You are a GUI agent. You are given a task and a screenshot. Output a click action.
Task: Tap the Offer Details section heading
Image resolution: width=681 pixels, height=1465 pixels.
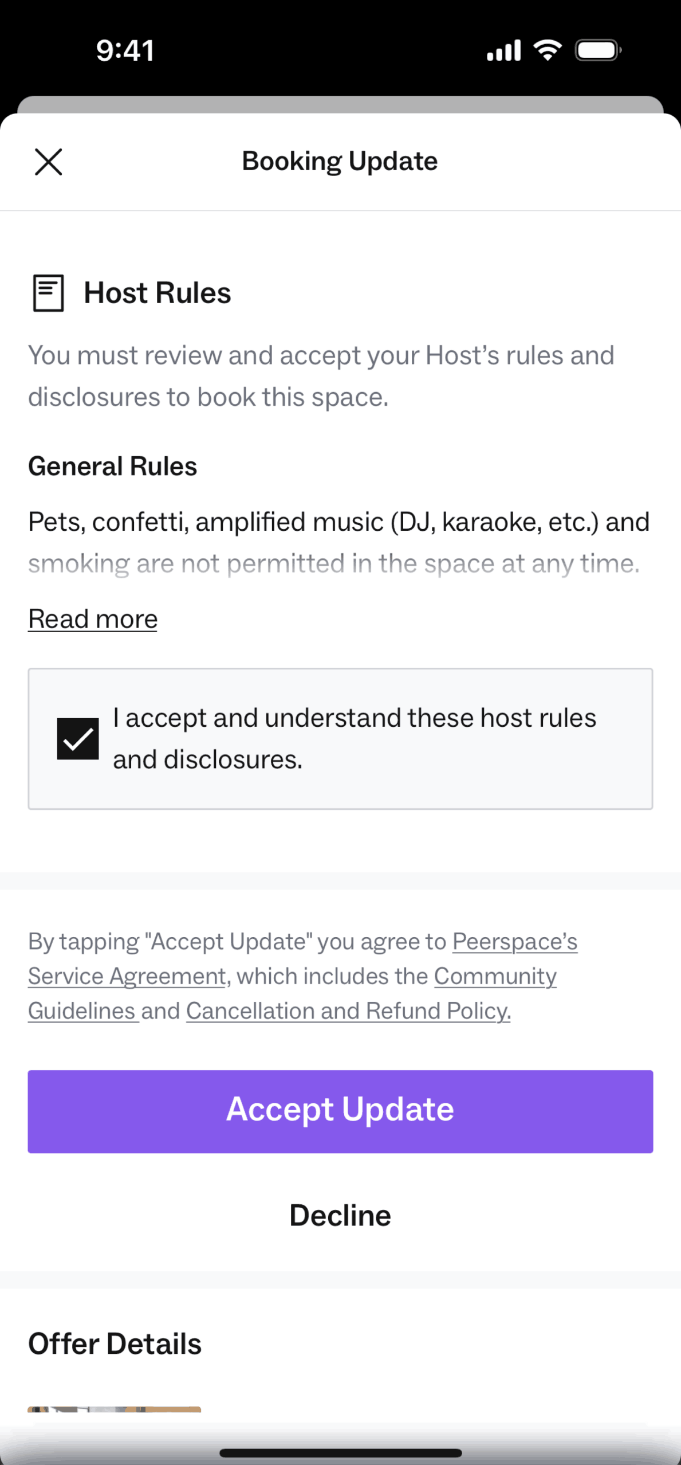tap(115, 1344)
